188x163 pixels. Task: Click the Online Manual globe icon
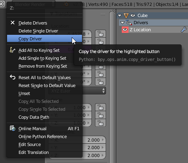click(x=13, y=128)
